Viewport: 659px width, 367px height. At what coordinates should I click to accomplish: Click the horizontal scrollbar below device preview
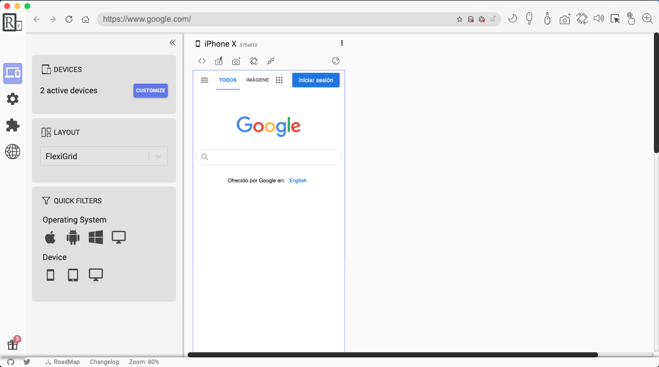click(393, 355)
